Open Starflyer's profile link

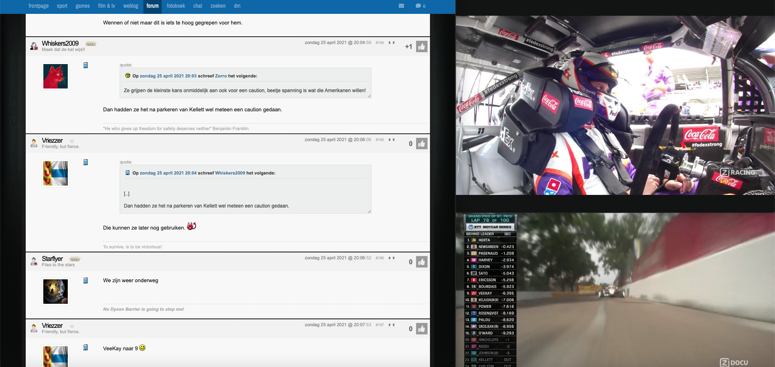pyautogui.click(x=52, y=259)
